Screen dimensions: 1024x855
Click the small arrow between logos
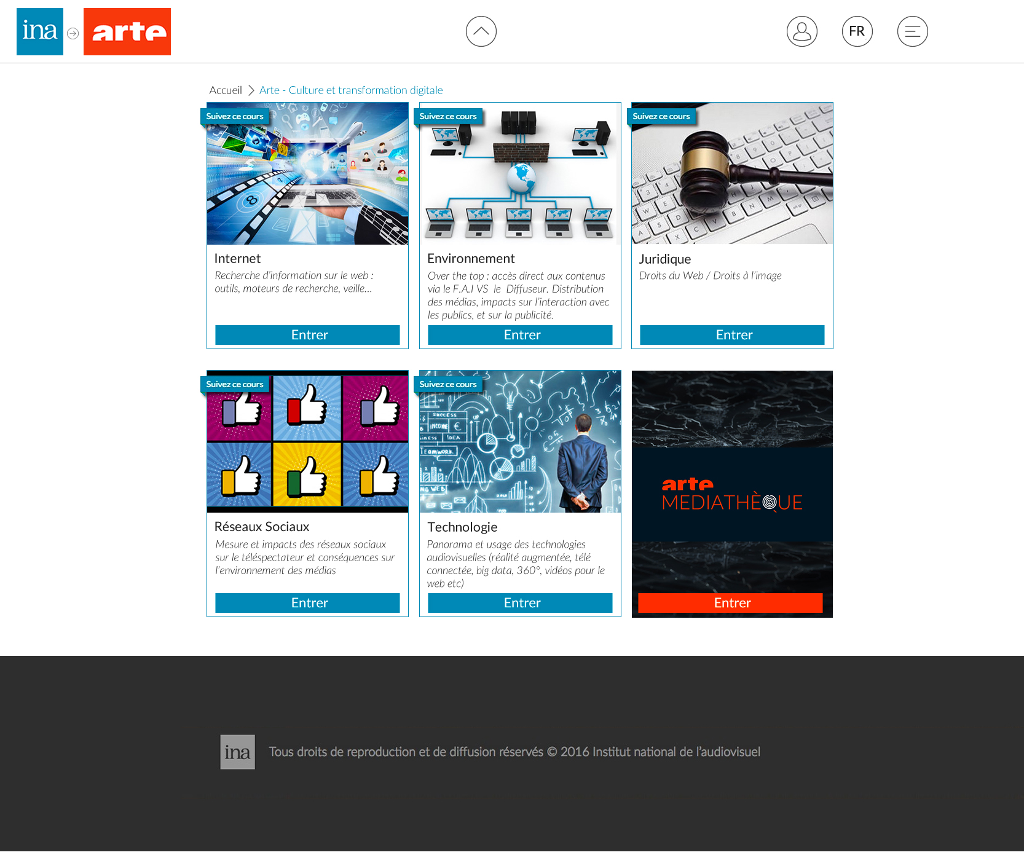[73, 33]
